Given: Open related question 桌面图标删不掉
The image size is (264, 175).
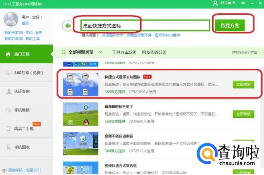Looking at the screenshot, I should [x=139, y=35].
